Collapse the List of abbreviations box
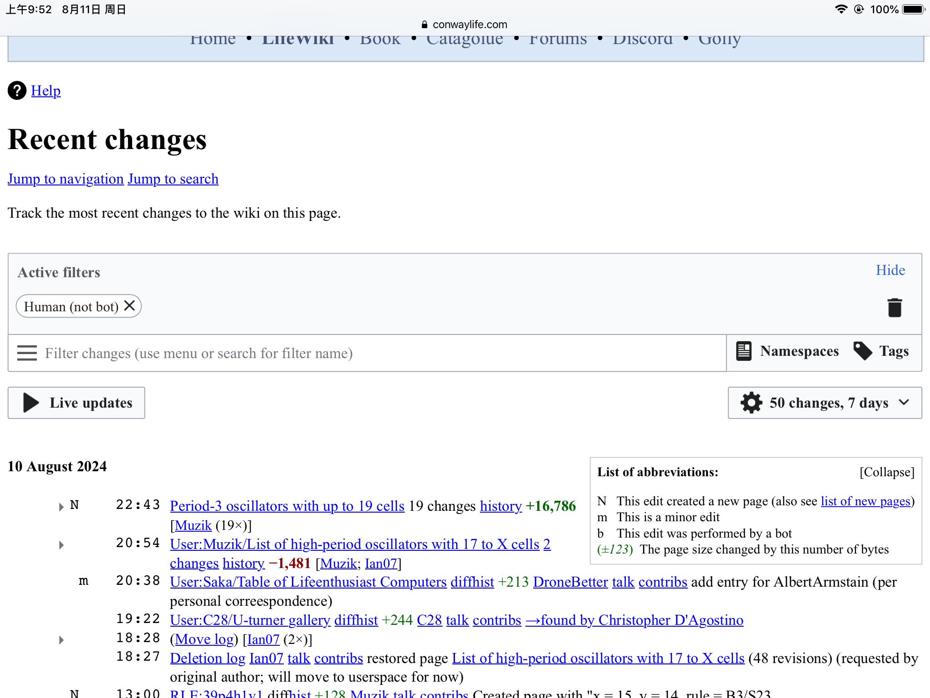The height and width of the screenshot is (698, 930). click(887, 472)
